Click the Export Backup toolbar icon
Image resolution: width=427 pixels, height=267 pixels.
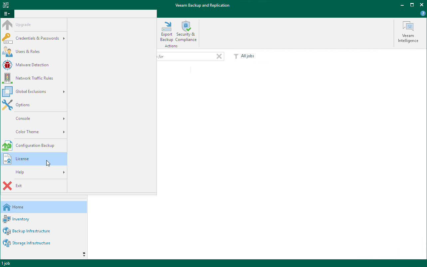167,27
